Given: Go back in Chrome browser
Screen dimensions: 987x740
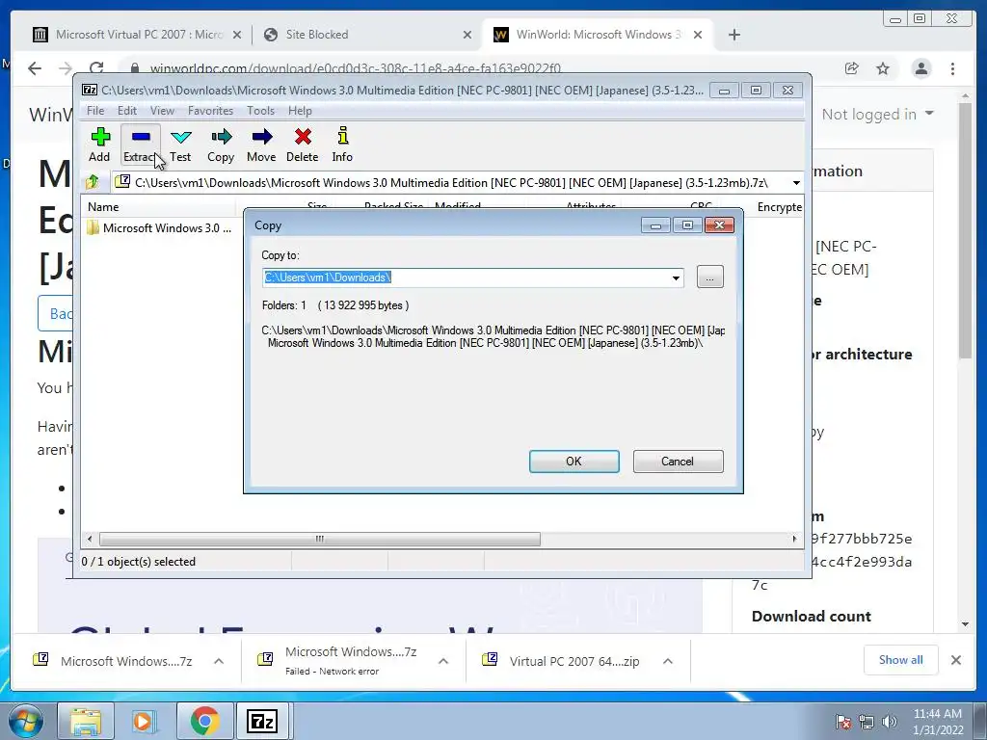Looking at the screenshot, I should pos(35,68).
